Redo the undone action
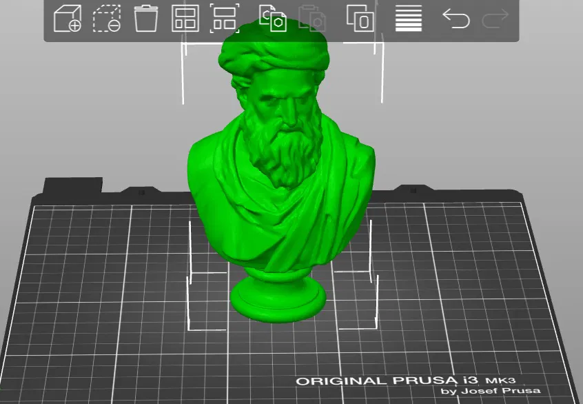The image size is (583, 404). tap(495, 20)
